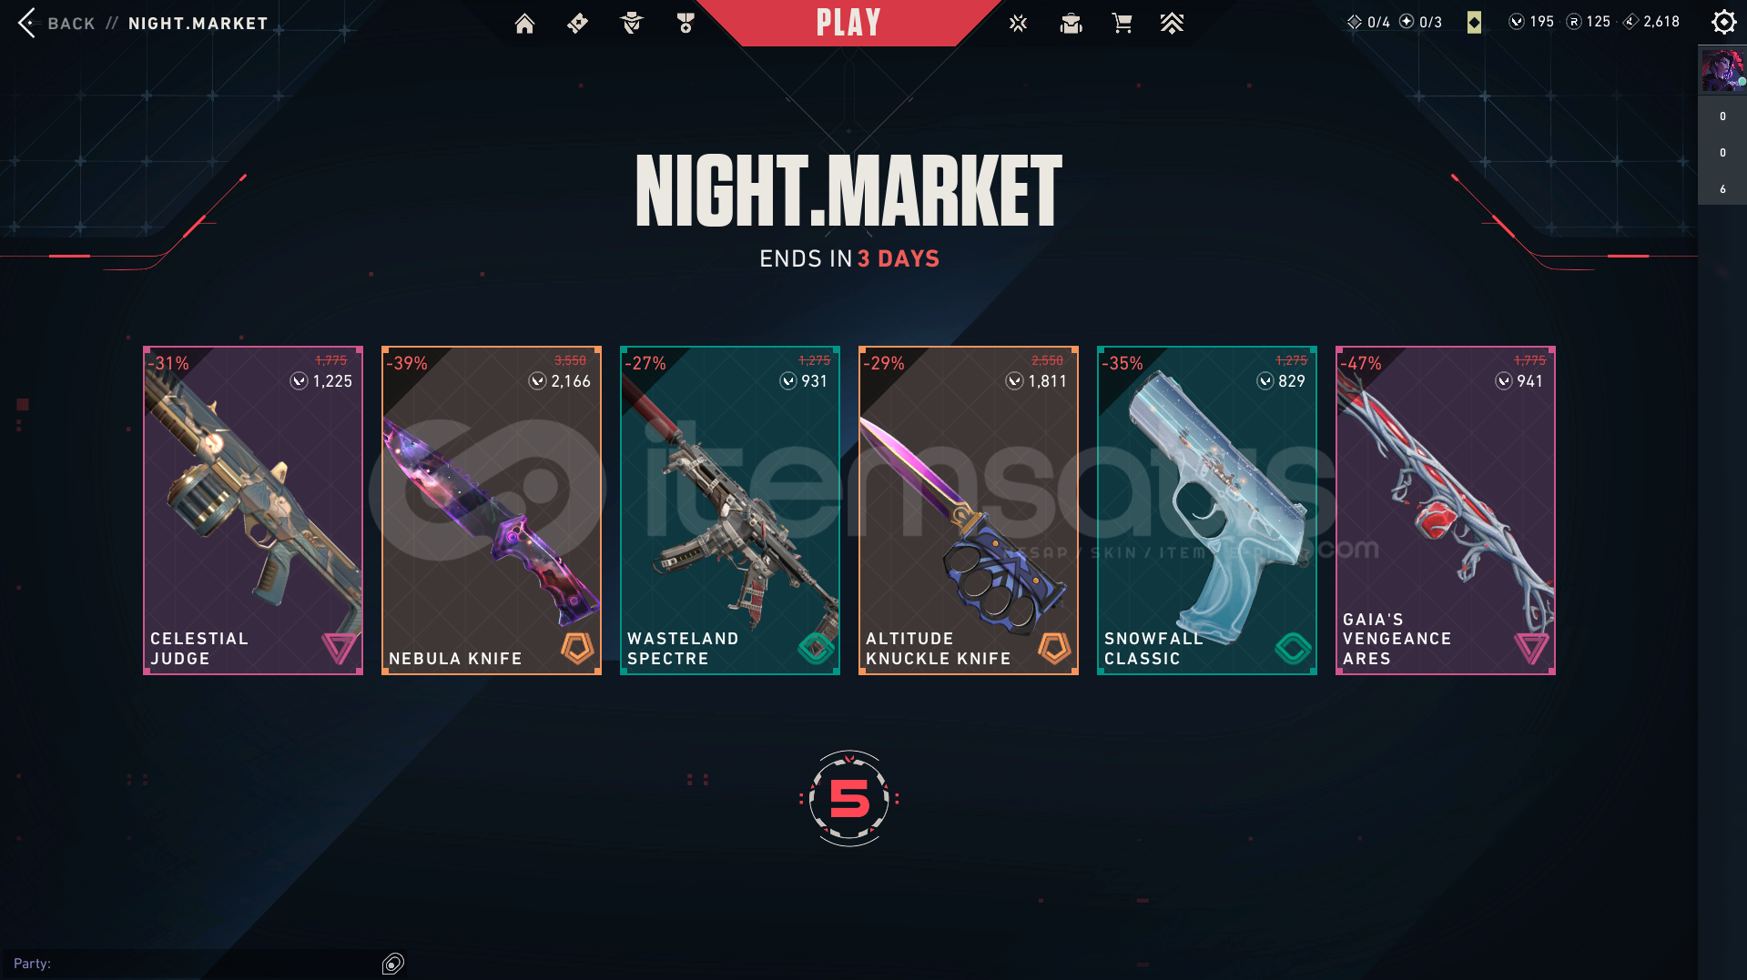Open the Store shopping cart icon
Image resolution: width=1747 pixels, height=980 pixels.
(x=1122, y=24)
